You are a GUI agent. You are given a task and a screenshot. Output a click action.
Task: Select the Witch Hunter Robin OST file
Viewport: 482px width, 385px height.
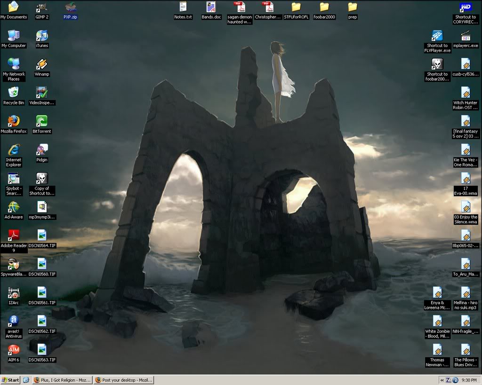click(466, 93)
